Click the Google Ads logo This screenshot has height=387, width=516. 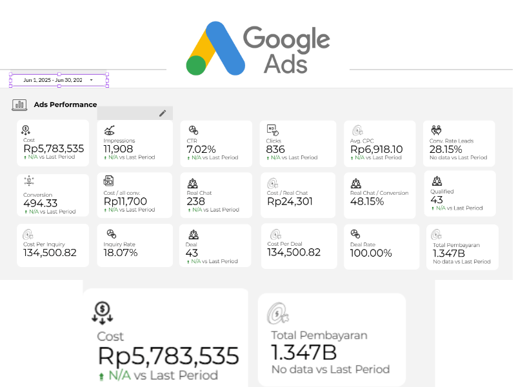[257, 49]
